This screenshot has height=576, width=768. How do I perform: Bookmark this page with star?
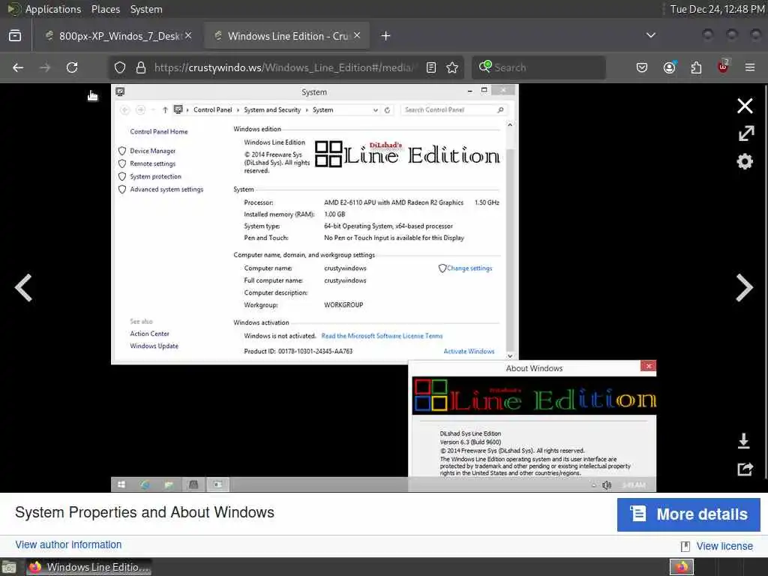(x=452, y=67)
